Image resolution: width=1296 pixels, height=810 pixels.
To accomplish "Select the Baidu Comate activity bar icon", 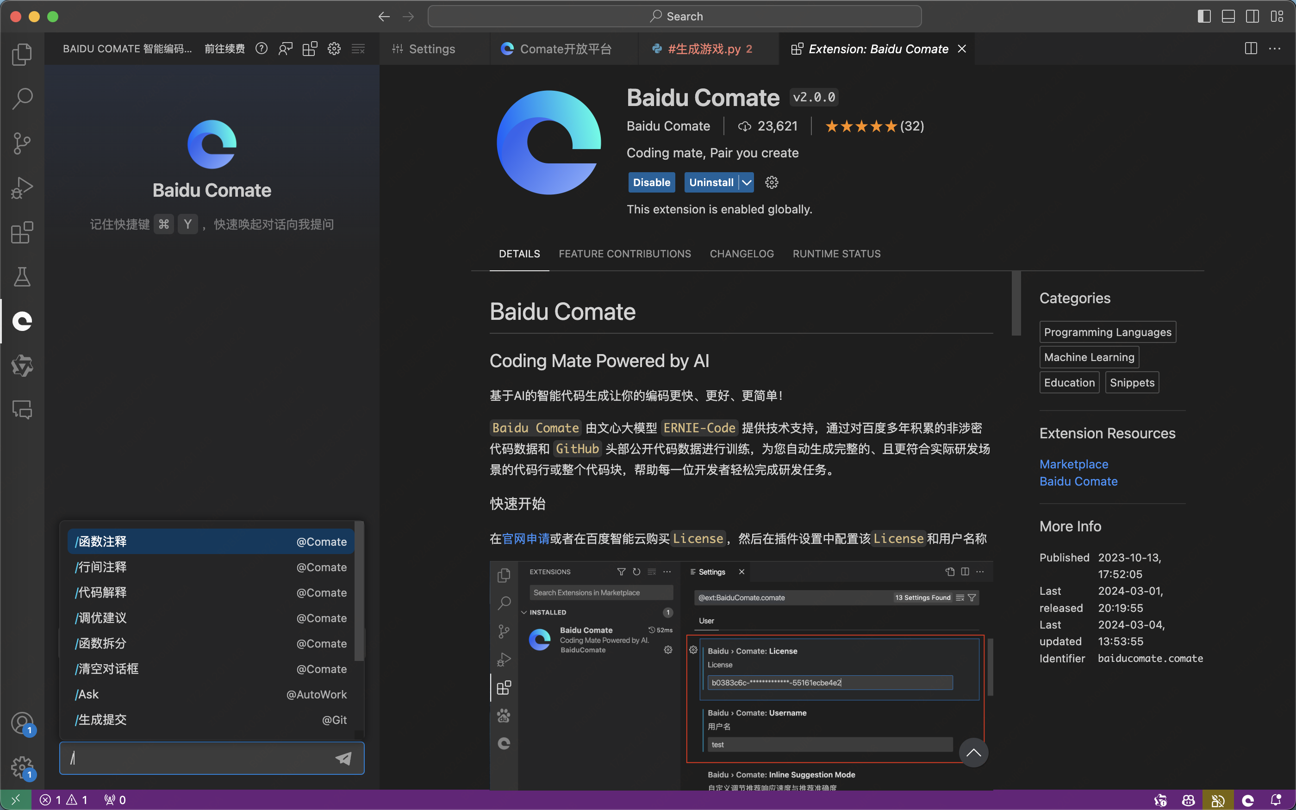I will point(22,321).
